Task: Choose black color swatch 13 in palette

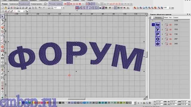Action: tap(60, 103)
